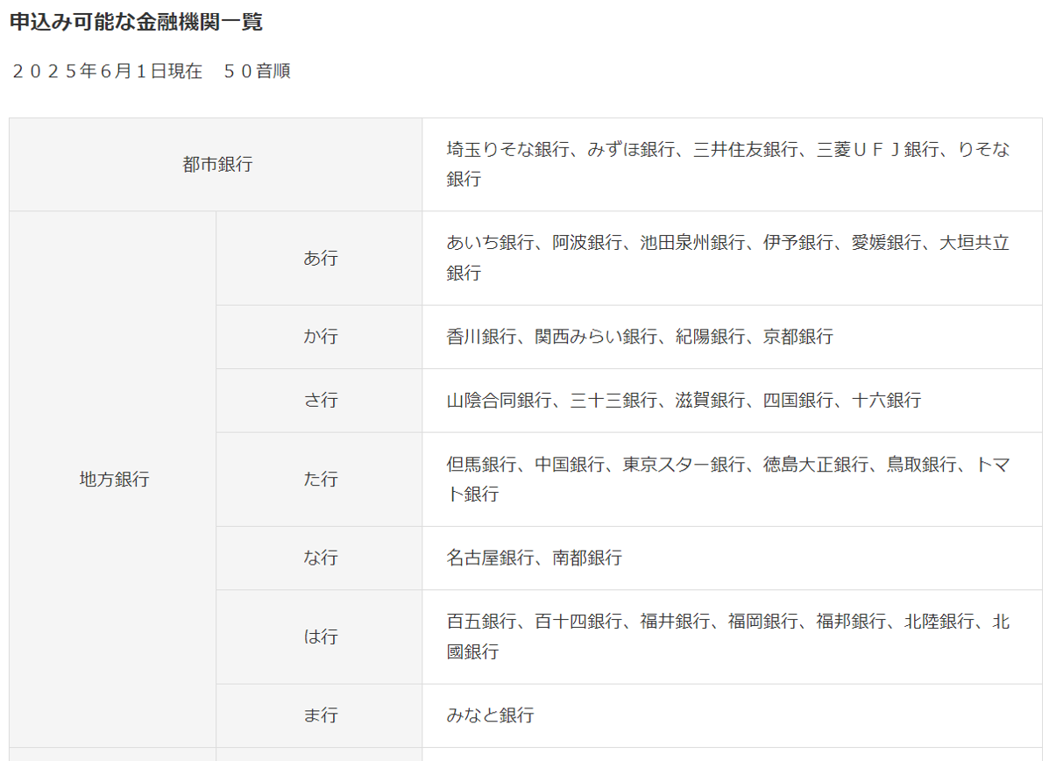Click the bank name 東京スター銀行
The image size is (1049, 761).
684,464
